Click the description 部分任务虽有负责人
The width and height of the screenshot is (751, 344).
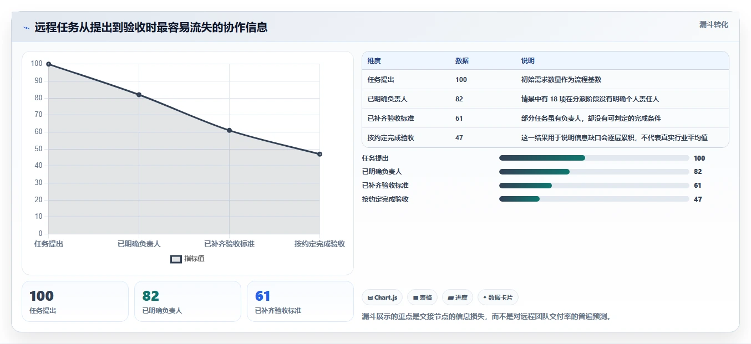click(591, 119)
